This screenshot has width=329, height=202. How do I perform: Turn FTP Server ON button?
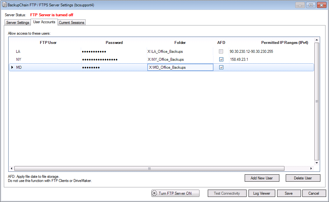click(175, 193)
